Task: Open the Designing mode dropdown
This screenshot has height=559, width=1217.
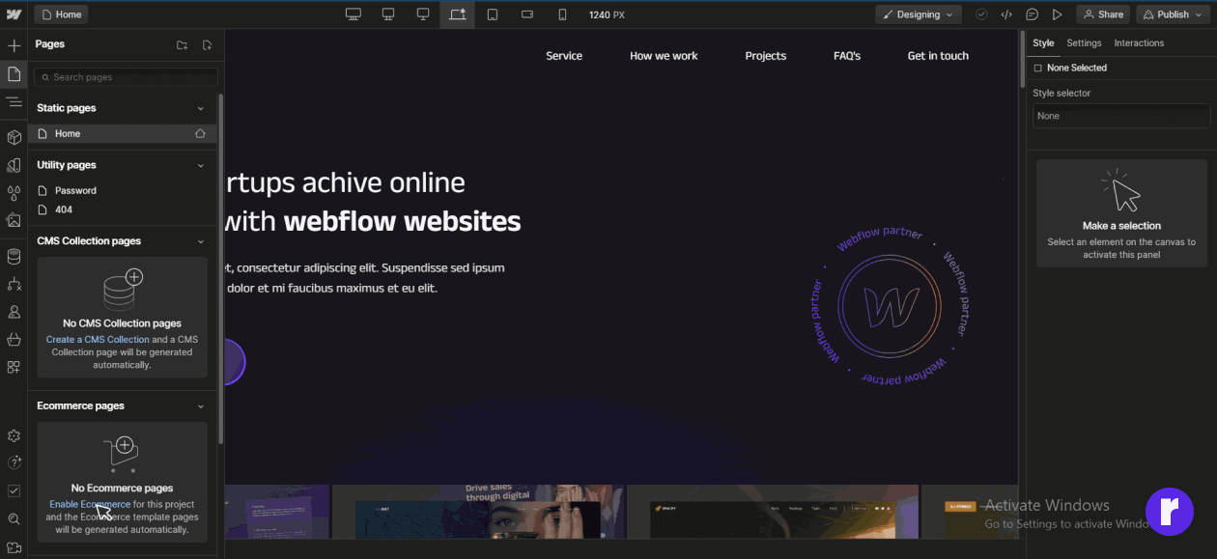Action: point(919,14)
